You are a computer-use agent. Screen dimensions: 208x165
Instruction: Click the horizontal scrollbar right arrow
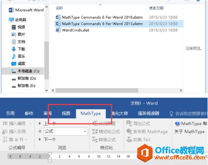point(181,91)
